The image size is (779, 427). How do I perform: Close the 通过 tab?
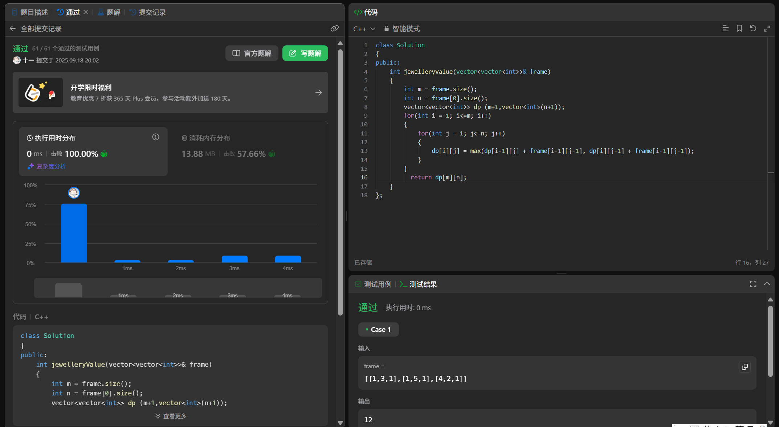click(x=86, y=12)
